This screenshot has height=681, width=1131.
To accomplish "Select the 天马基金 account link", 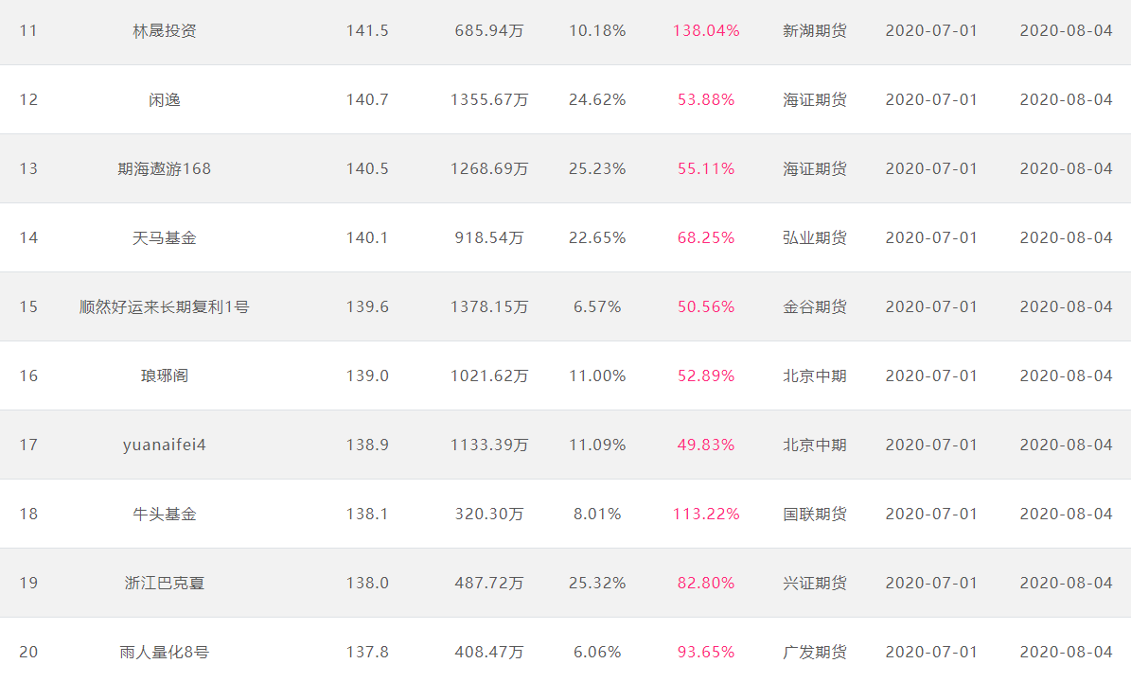I will (165, 237).
